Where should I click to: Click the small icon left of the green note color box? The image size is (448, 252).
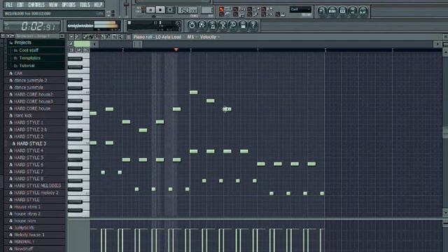(x=71, y=43)
